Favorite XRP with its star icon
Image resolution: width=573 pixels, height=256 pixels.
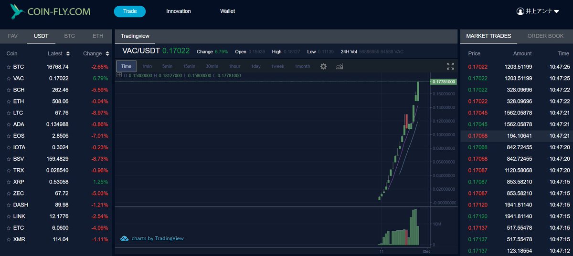coord(9,182)
